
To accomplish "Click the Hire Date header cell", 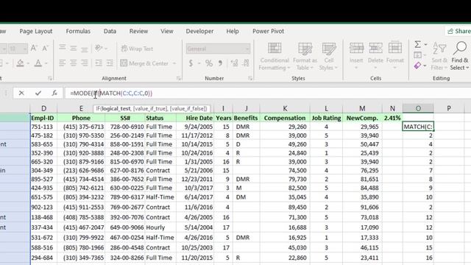I will pyautogui.click(x=195, y=118).
